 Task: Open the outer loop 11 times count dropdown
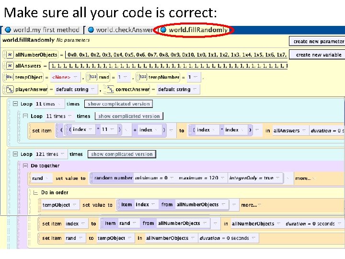pos(49,104)
